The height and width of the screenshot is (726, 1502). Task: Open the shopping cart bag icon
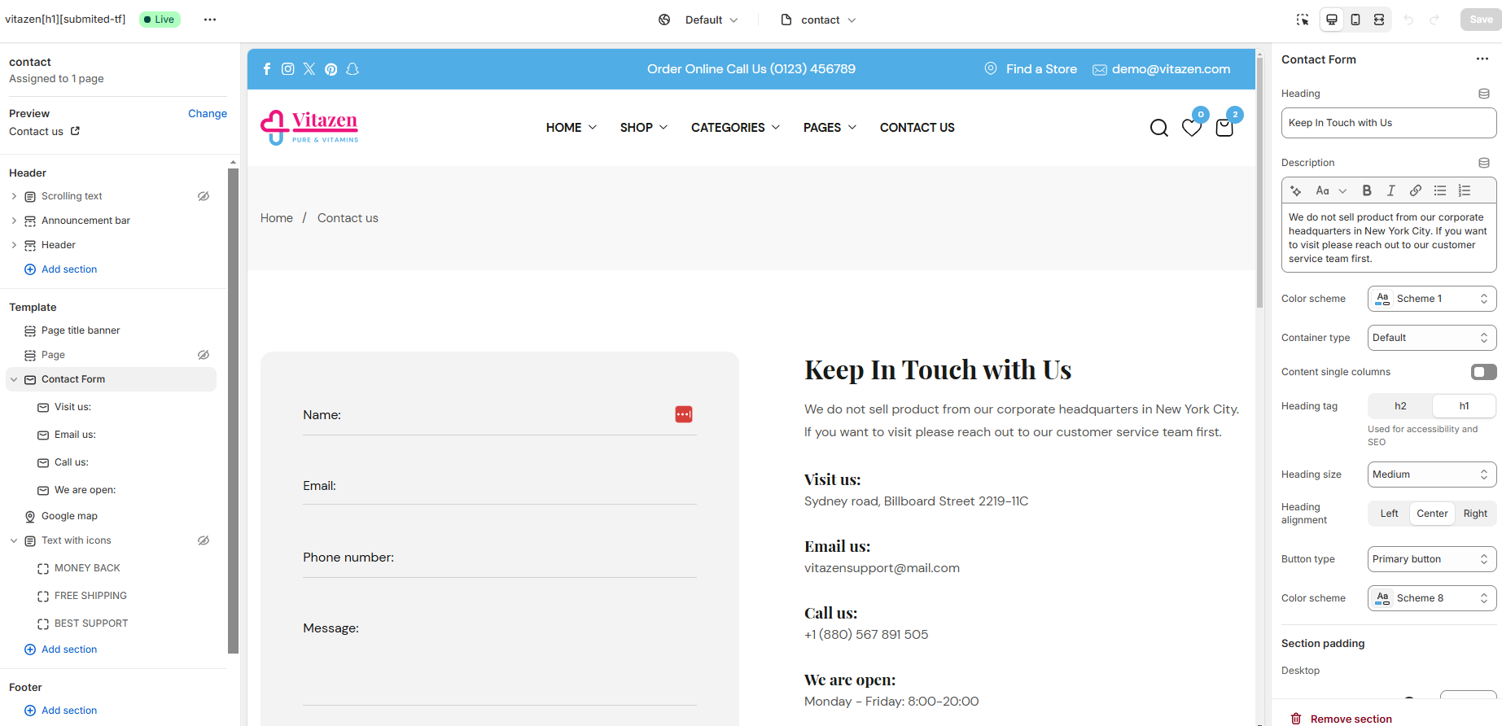coord(1224,128)
